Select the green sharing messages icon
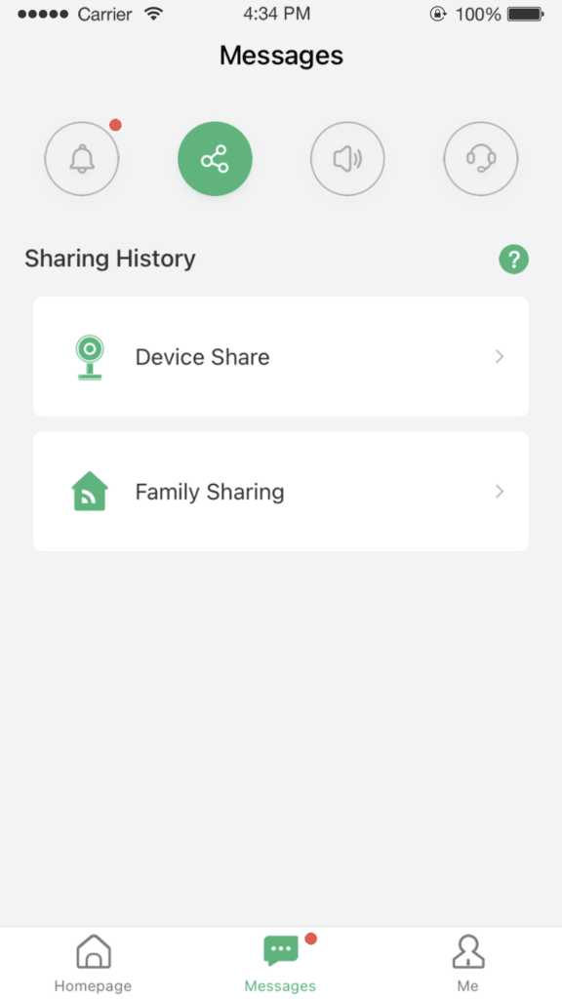Viewport: 562px width, 999px height. click(x=215, y=158)
